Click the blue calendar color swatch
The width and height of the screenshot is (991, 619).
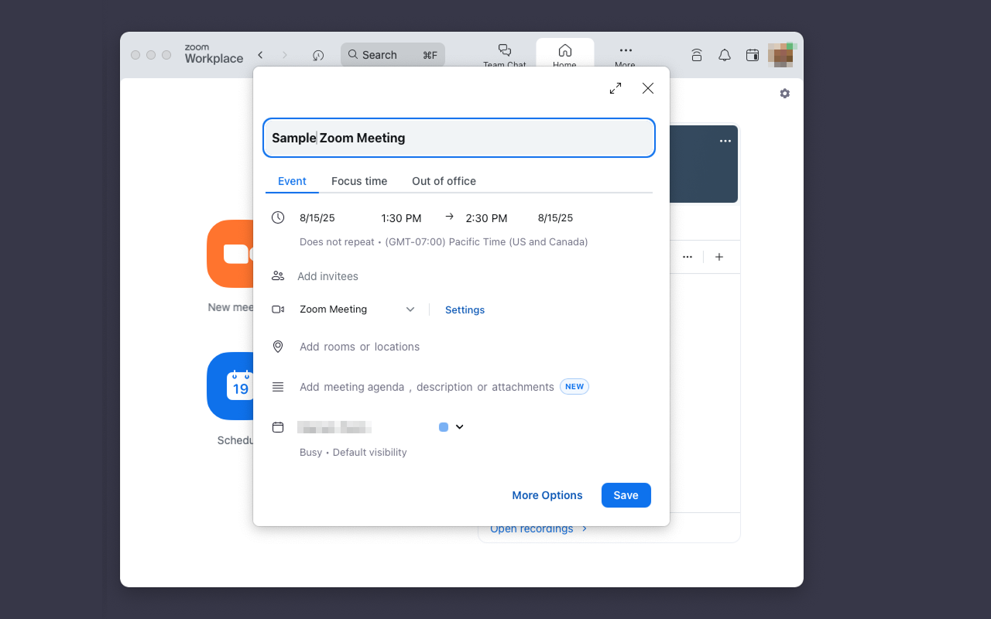point(444,427)
